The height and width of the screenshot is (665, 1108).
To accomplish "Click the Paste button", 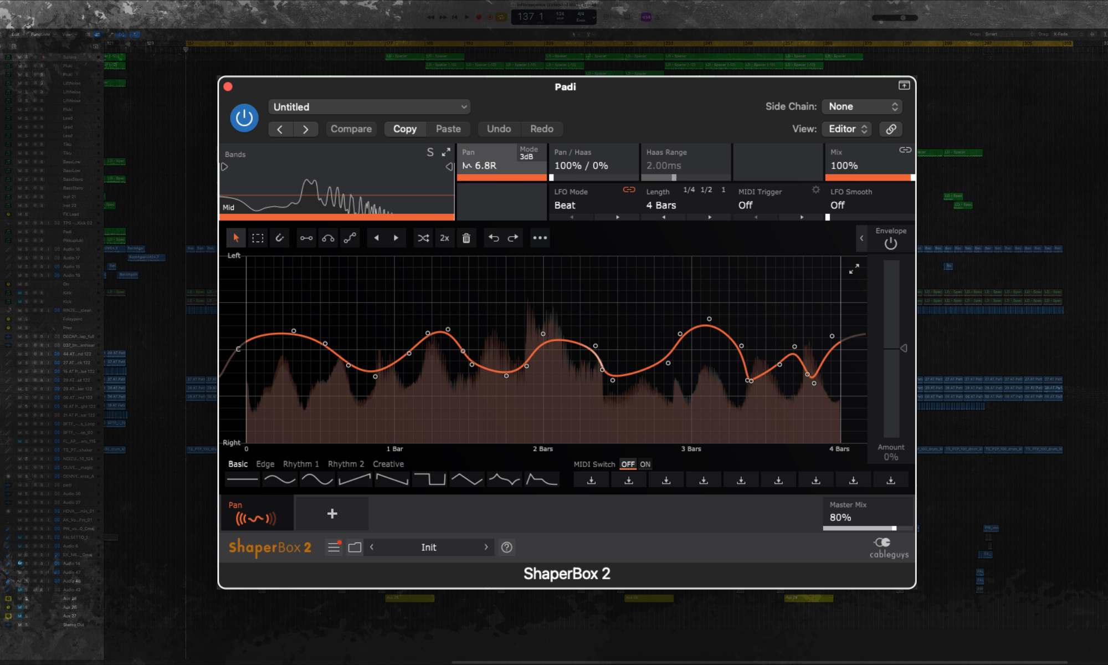I will coord(448,129).
